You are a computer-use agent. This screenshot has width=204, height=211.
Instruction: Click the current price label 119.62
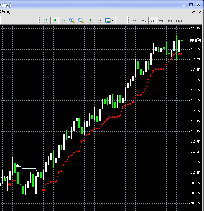pos(195,41)
